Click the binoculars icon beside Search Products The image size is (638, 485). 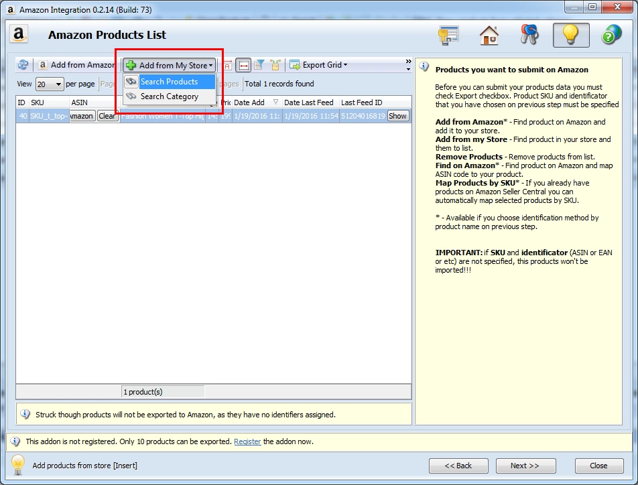tap(131, 81)
